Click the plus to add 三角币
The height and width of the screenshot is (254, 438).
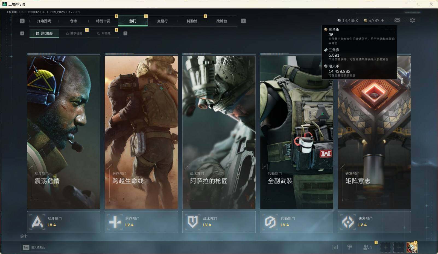(382, 20)
